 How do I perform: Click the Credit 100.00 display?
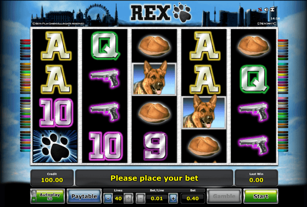(x=52, y=178)
